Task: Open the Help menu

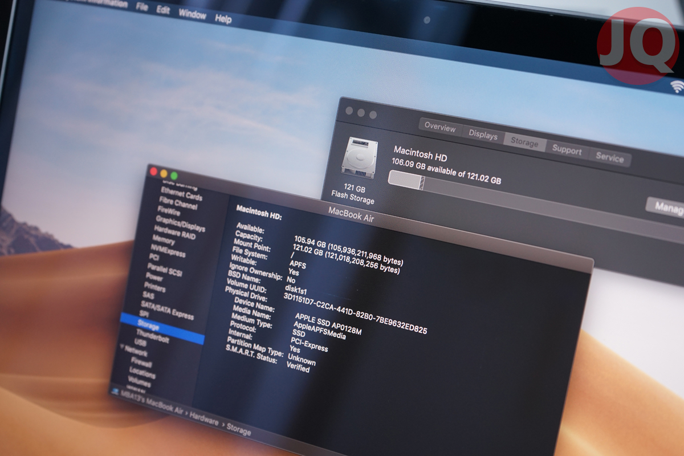Action: tap(223, 19)
